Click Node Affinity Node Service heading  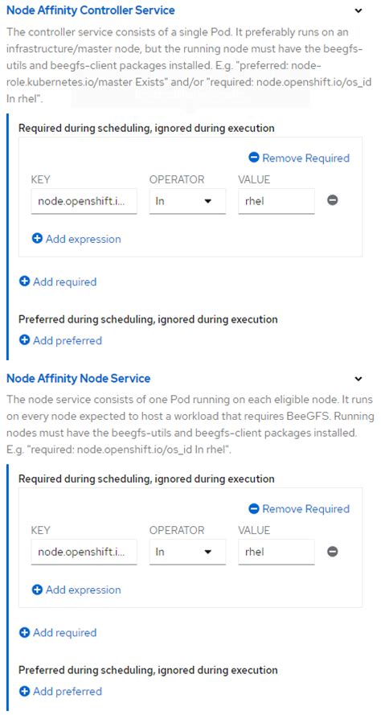coord(79,379)
